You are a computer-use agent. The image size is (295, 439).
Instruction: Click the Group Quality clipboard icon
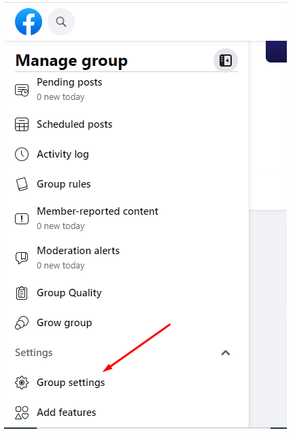pyautogui.click(x=22, y=293)
